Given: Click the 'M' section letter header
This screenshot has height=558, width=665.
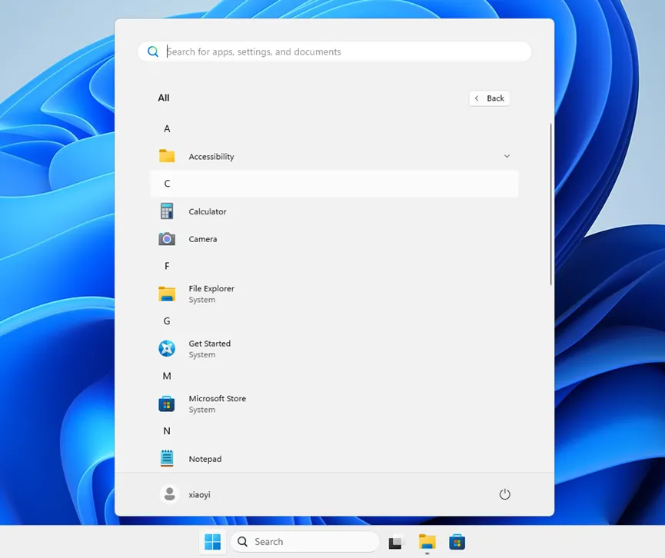Looking at the screenshot, I should click(167, 376).
